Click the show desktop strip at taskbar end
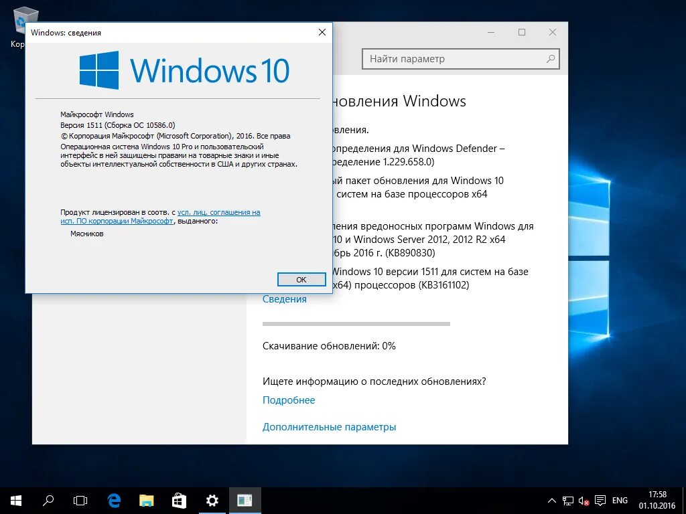 pyautogui.click(x=684, y=501)
